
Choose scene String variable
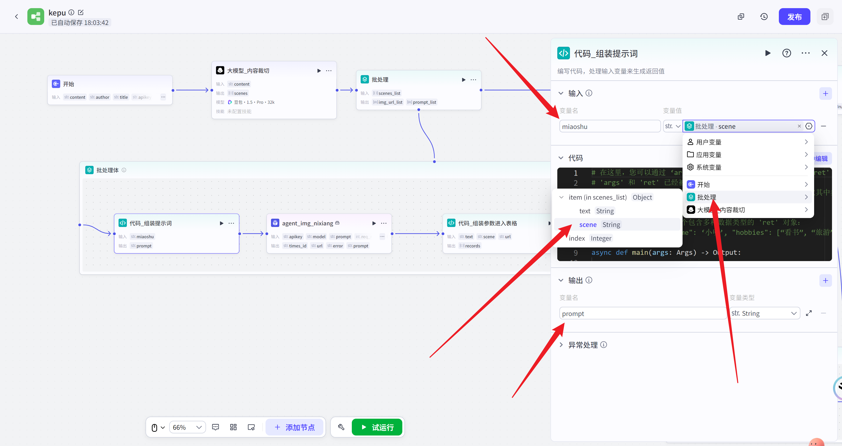click(617, 225)
